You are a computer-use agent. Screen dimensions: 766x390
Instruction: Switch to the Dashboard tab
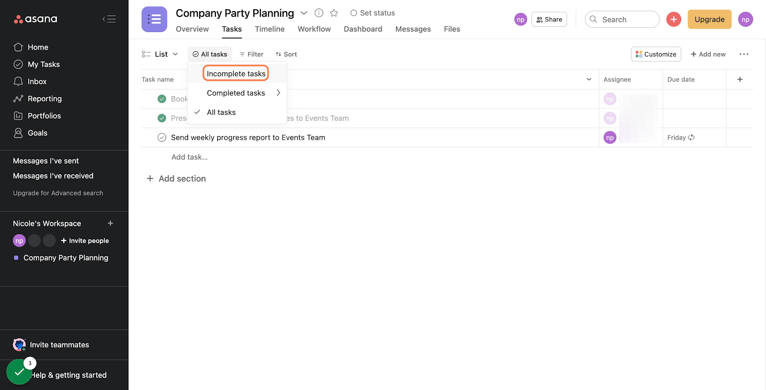tap(363, 29)
